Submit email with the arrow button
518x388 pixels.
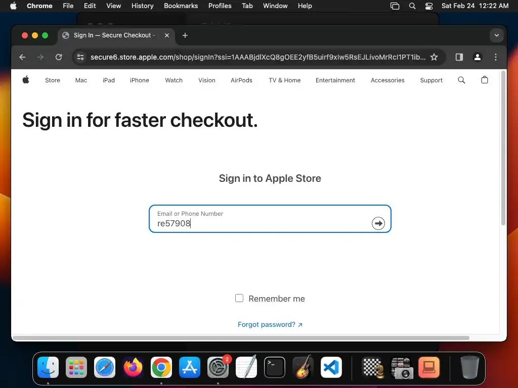click(378, 223)
